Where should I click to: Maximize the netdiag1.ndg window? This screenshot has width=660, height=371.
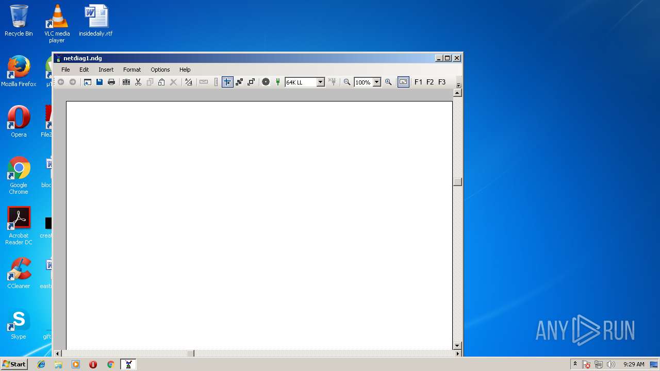[x=447, y=58]
